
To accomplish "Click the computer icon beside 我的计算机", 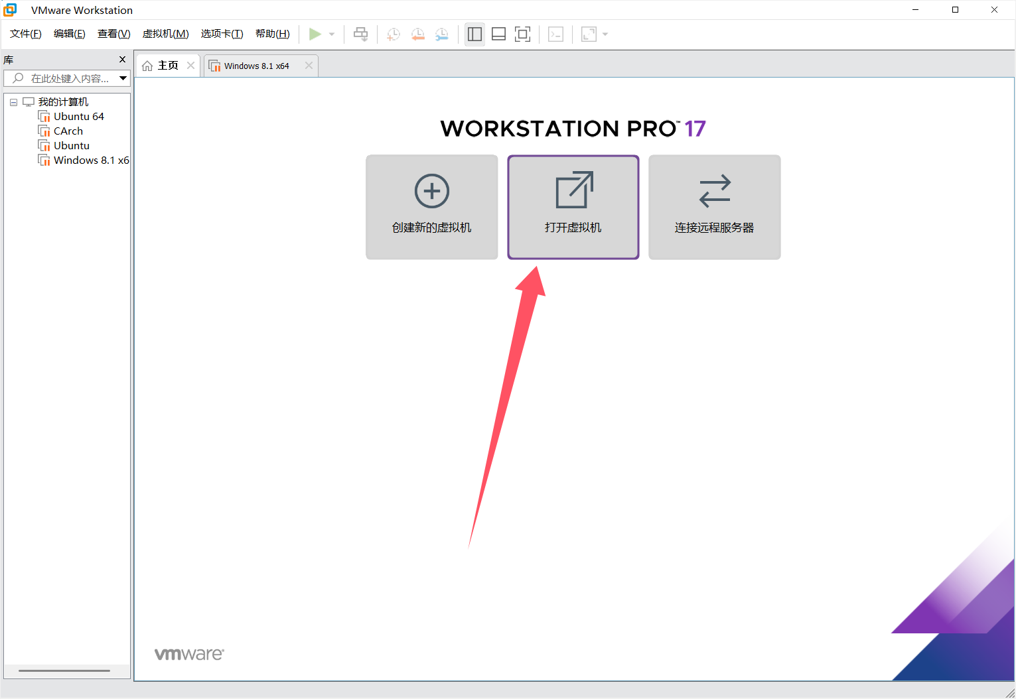I will (29, 102).
